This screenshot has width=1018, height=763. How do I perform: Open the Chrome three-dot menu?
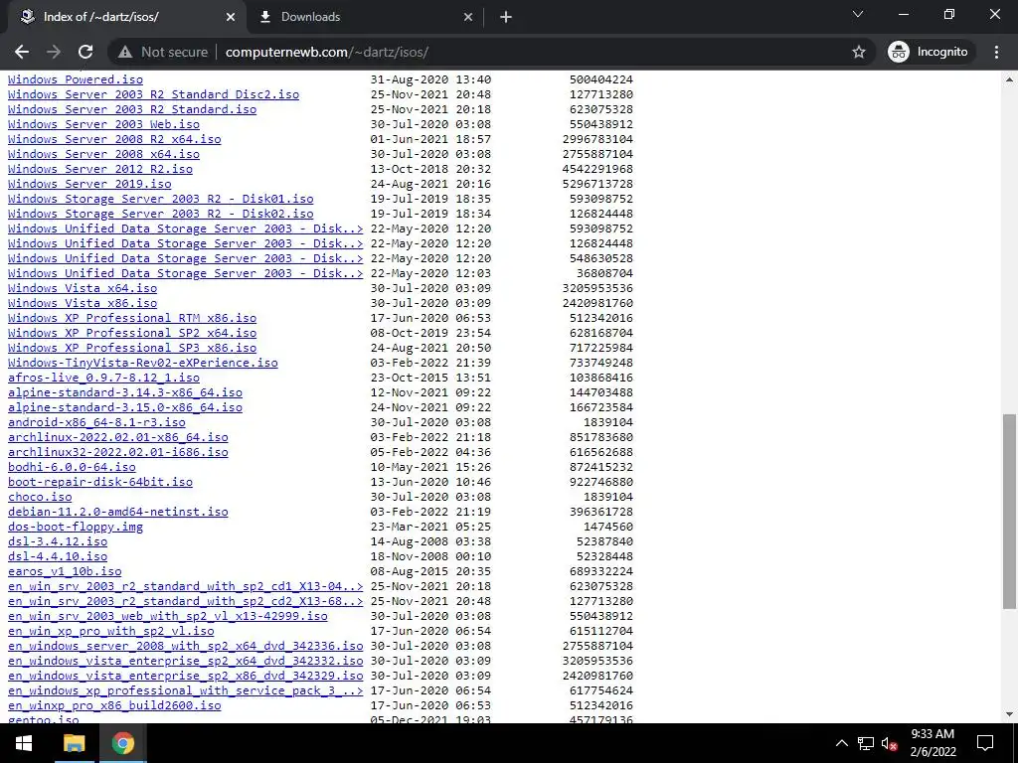pos(996,52)
